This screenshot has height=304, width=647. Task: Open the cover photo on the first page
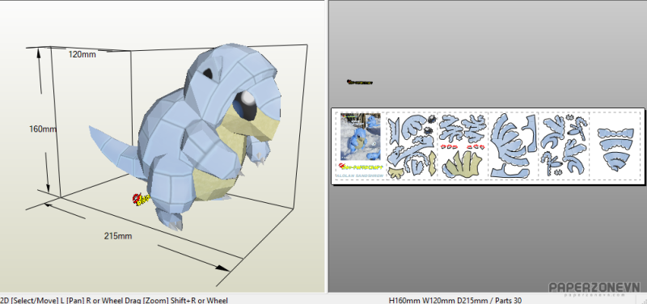tap(360, 137)
